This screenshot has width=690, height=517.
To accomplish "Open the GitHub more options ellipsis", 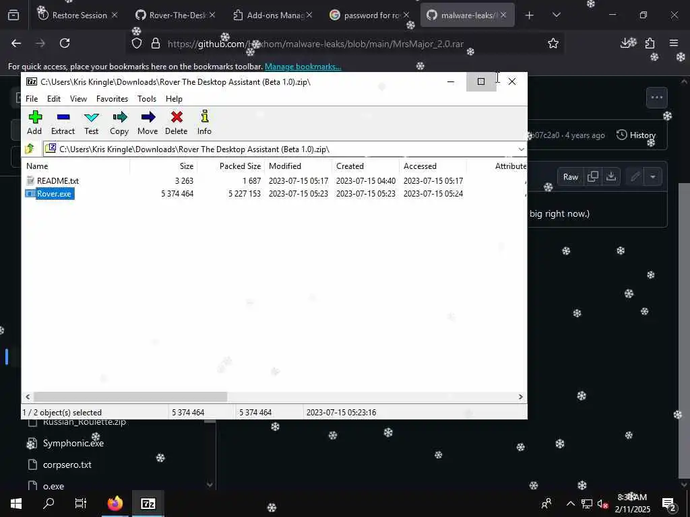I will coord(656,98).
